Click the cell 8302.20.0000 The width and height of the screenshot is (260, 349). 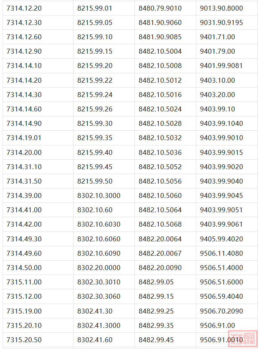point(99,268)
